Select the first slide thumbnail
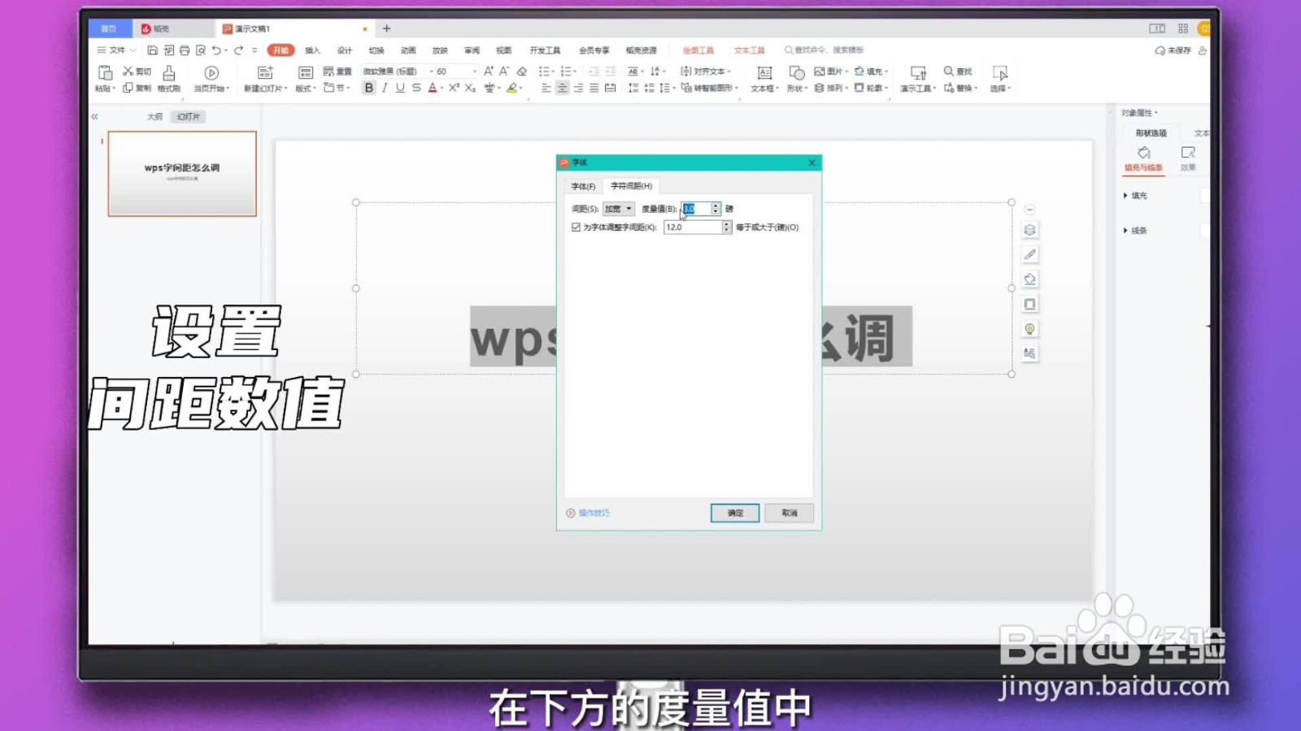 coord(181,174)
